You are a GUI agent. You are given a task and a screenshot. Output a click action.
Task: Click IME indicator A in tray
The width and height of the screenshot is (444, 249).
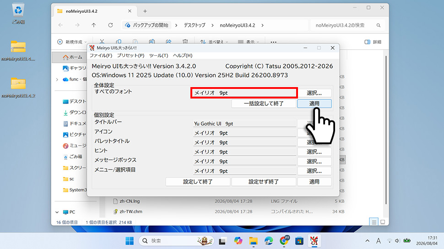click(x=378, y=241)
